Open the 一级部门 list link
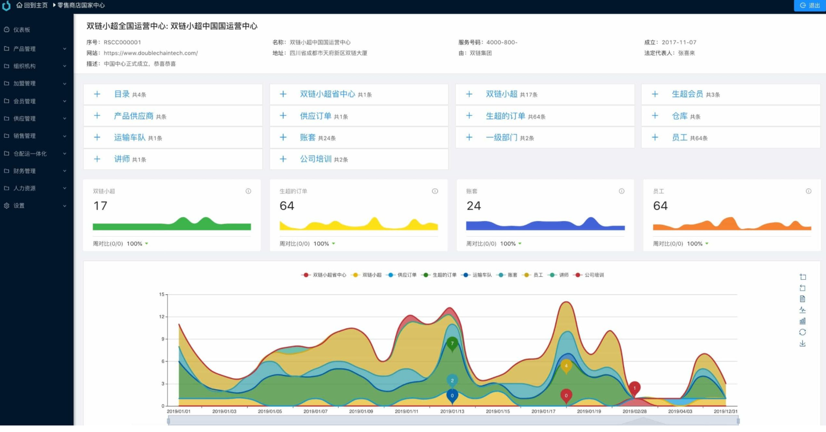 tap(501, 137)
